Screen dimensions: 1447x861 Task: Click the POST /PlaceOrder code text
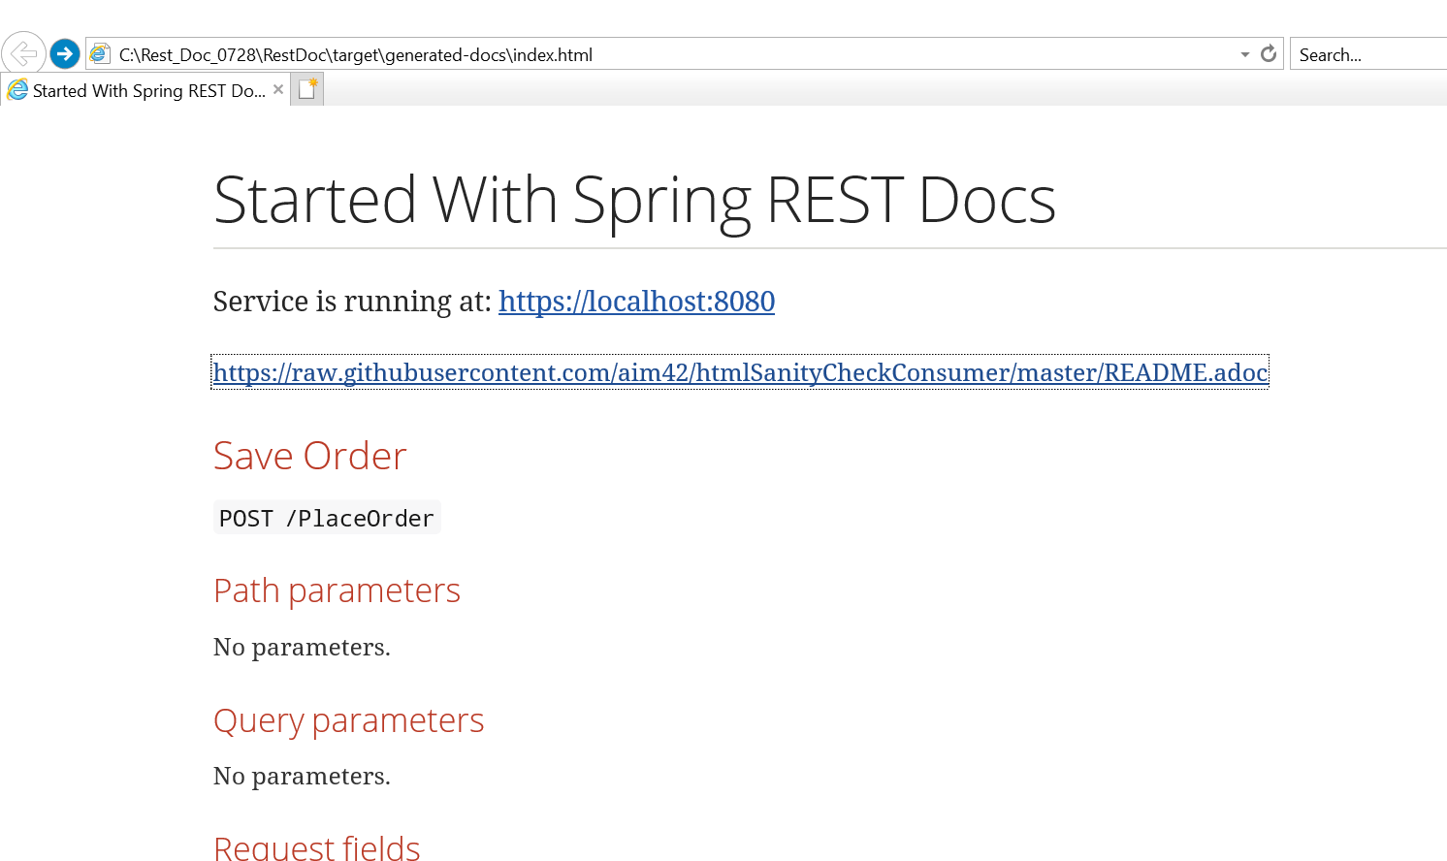click(x=327, y=518)
